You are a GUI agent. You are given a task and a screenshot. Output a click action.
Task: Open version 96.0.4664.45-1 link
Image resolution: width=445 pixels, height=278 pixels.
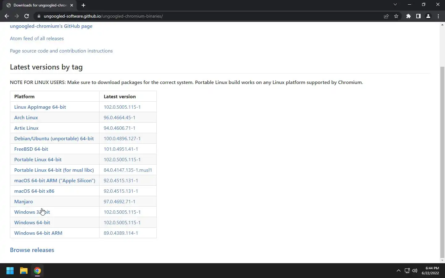click(119, 118)
